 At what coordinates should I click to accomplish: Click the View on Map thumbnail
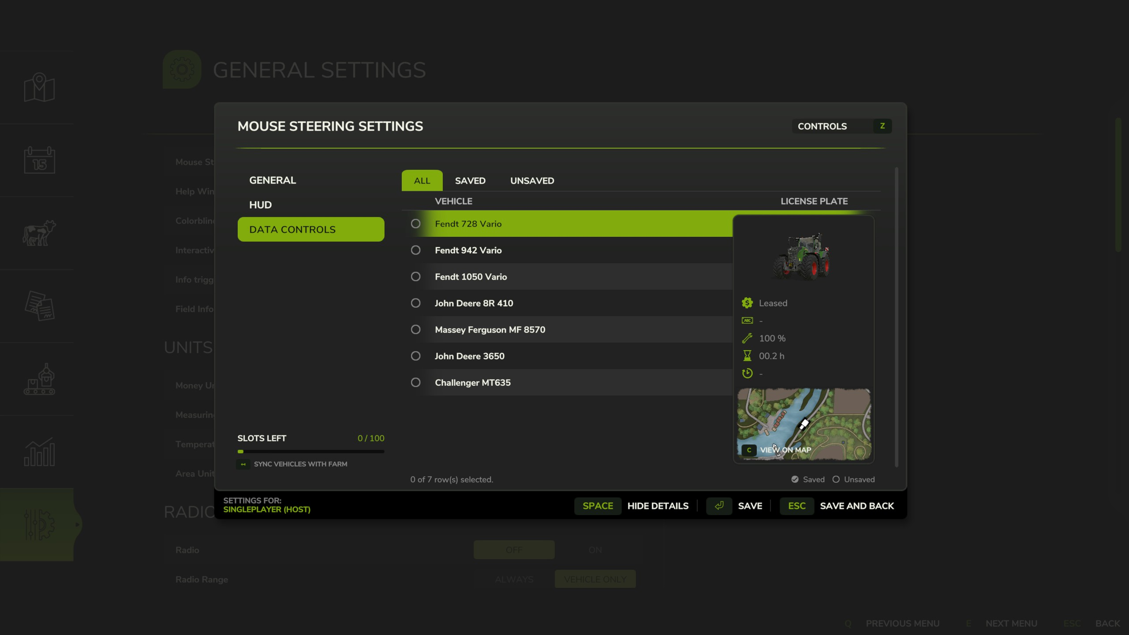click(x=804, y=424)
